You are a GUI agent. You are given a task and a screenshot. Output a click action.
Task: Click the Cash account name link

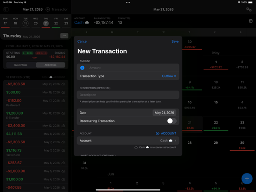79,23
